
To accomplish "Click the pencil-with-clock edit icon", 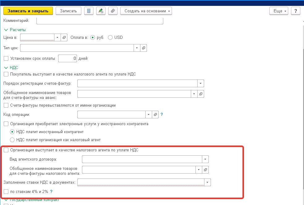I will pyautogui.click(x=101, y=11).
